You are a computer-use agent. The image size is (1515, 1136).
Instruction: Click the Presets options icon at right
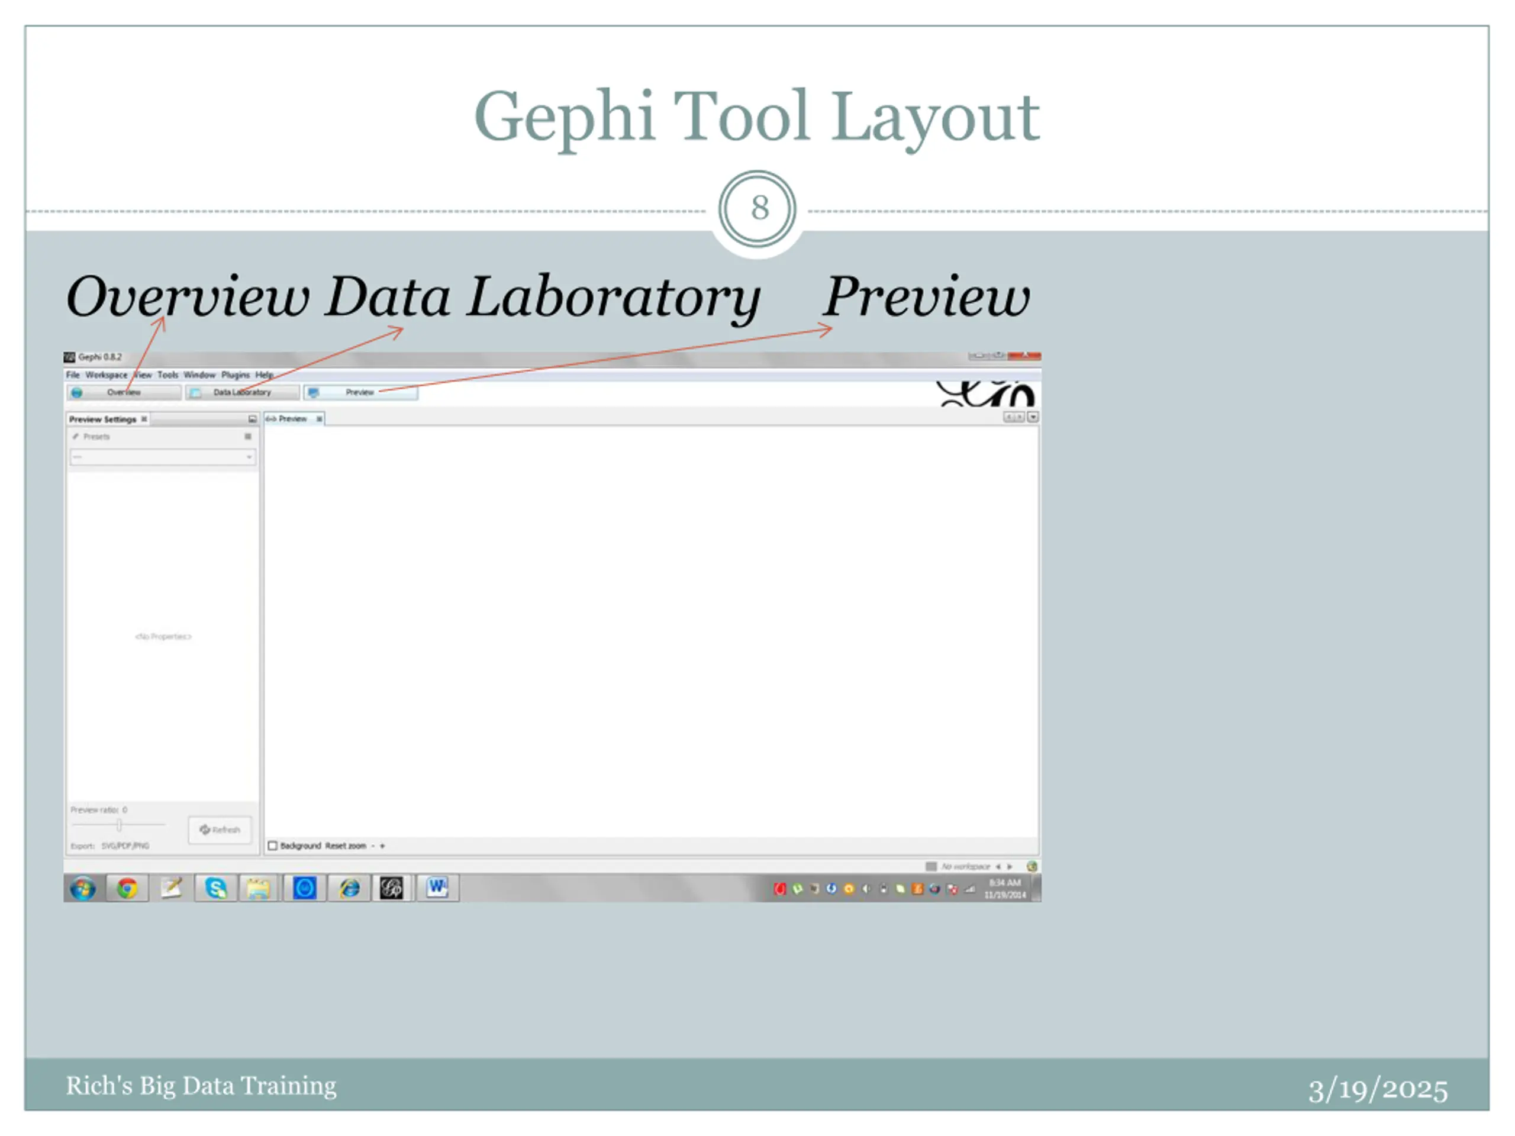point(248,436)
